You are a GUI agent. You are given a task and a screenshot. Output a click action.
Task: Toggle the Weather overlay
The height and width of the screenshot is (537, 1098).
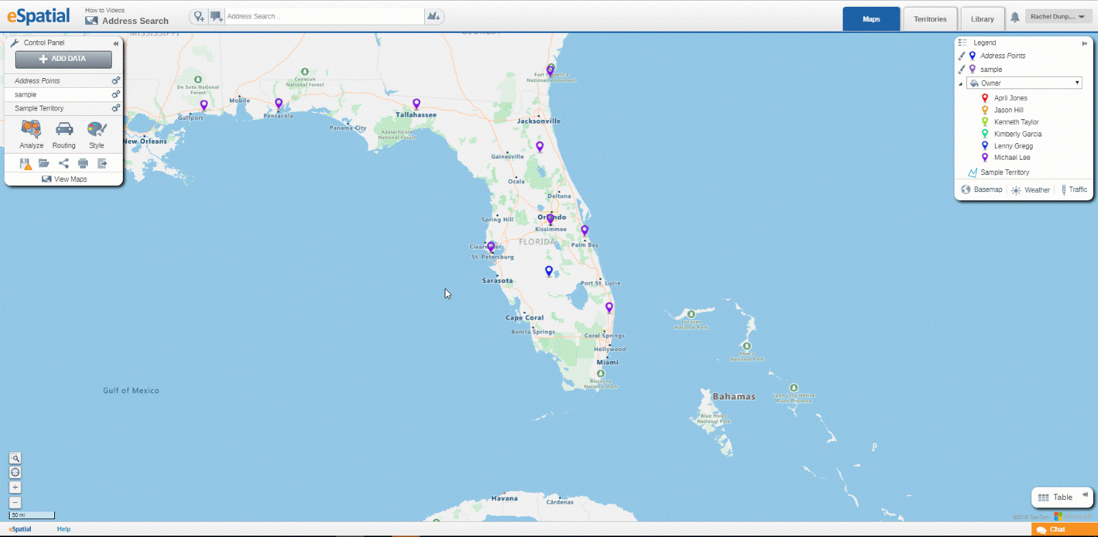[1031, 190]
